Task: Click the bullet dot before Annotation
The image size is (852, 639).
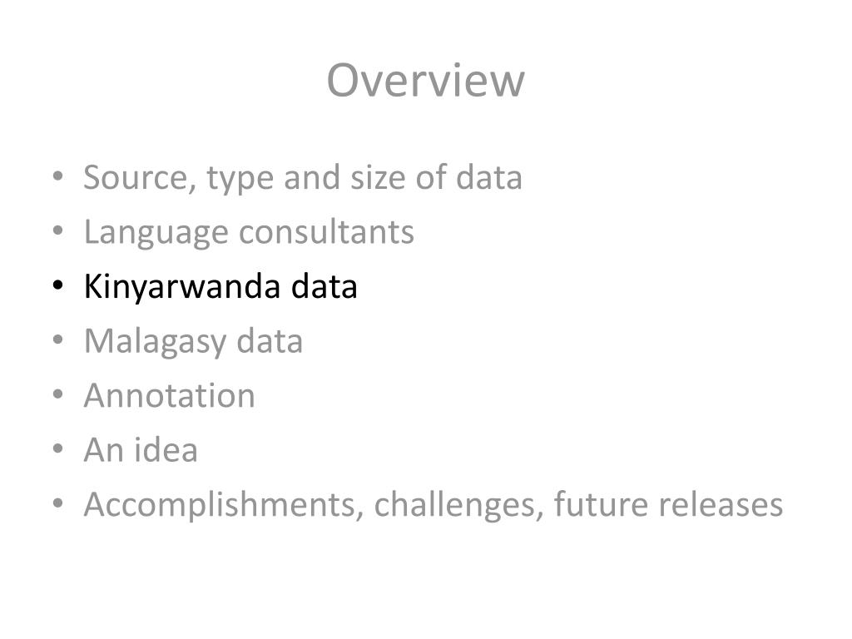Action: tap(58, 394)
